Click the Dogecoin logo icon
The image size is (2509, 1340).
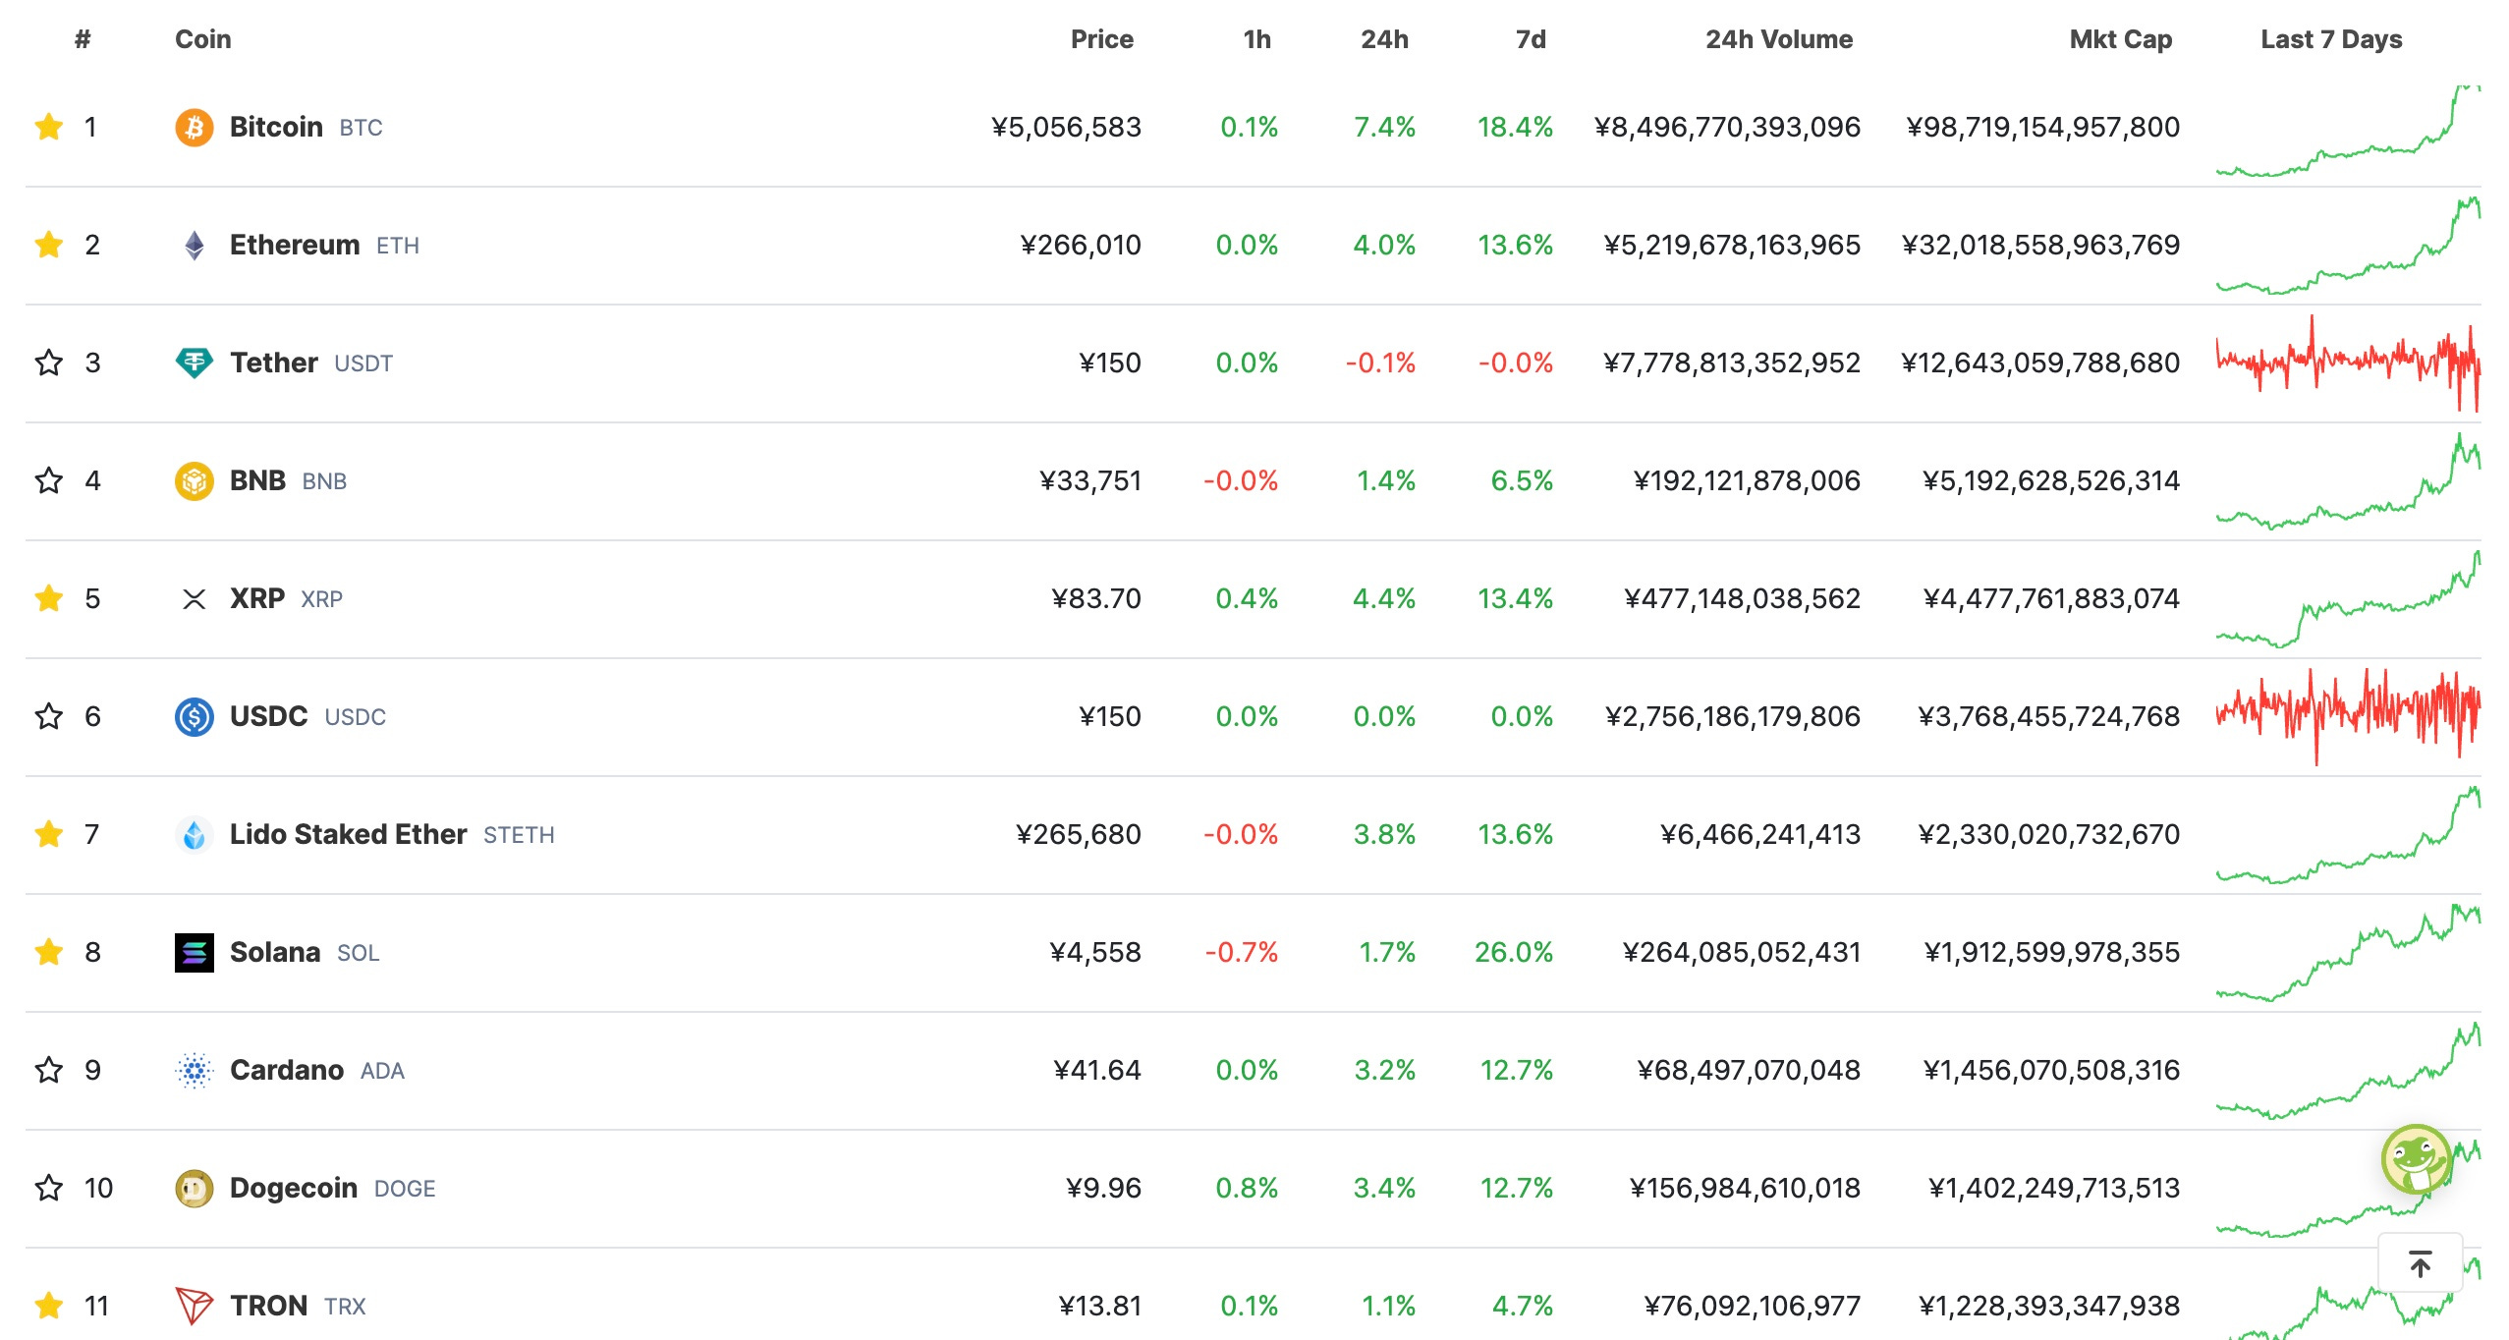coord(195,1189)
